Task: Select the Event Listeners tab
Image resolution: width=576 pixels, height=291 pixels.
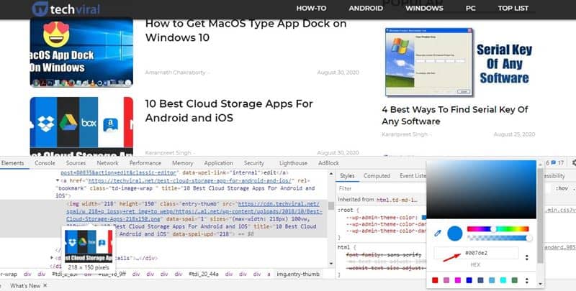Action: (413, 176)
